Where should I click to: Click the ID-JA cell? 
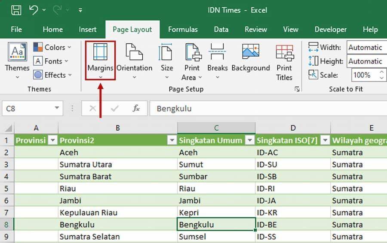[293, 200]
